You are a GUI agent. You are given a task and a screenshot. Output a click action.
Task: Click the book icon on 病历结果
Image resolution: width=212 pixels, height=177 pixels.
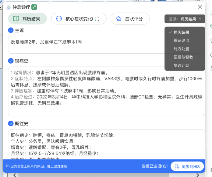coord(16,19)
